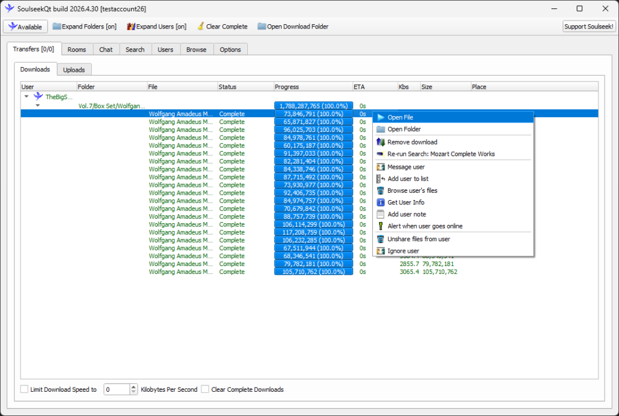Increase download speed limit with up arrow
Screen dimensions: 619x416
(134, 387)
